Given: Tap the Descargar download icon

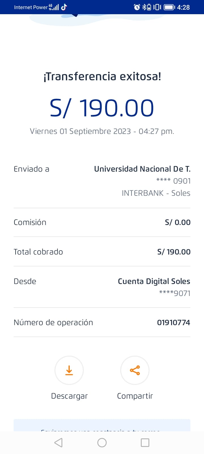Looking at the screenshot, I should 69,370.
